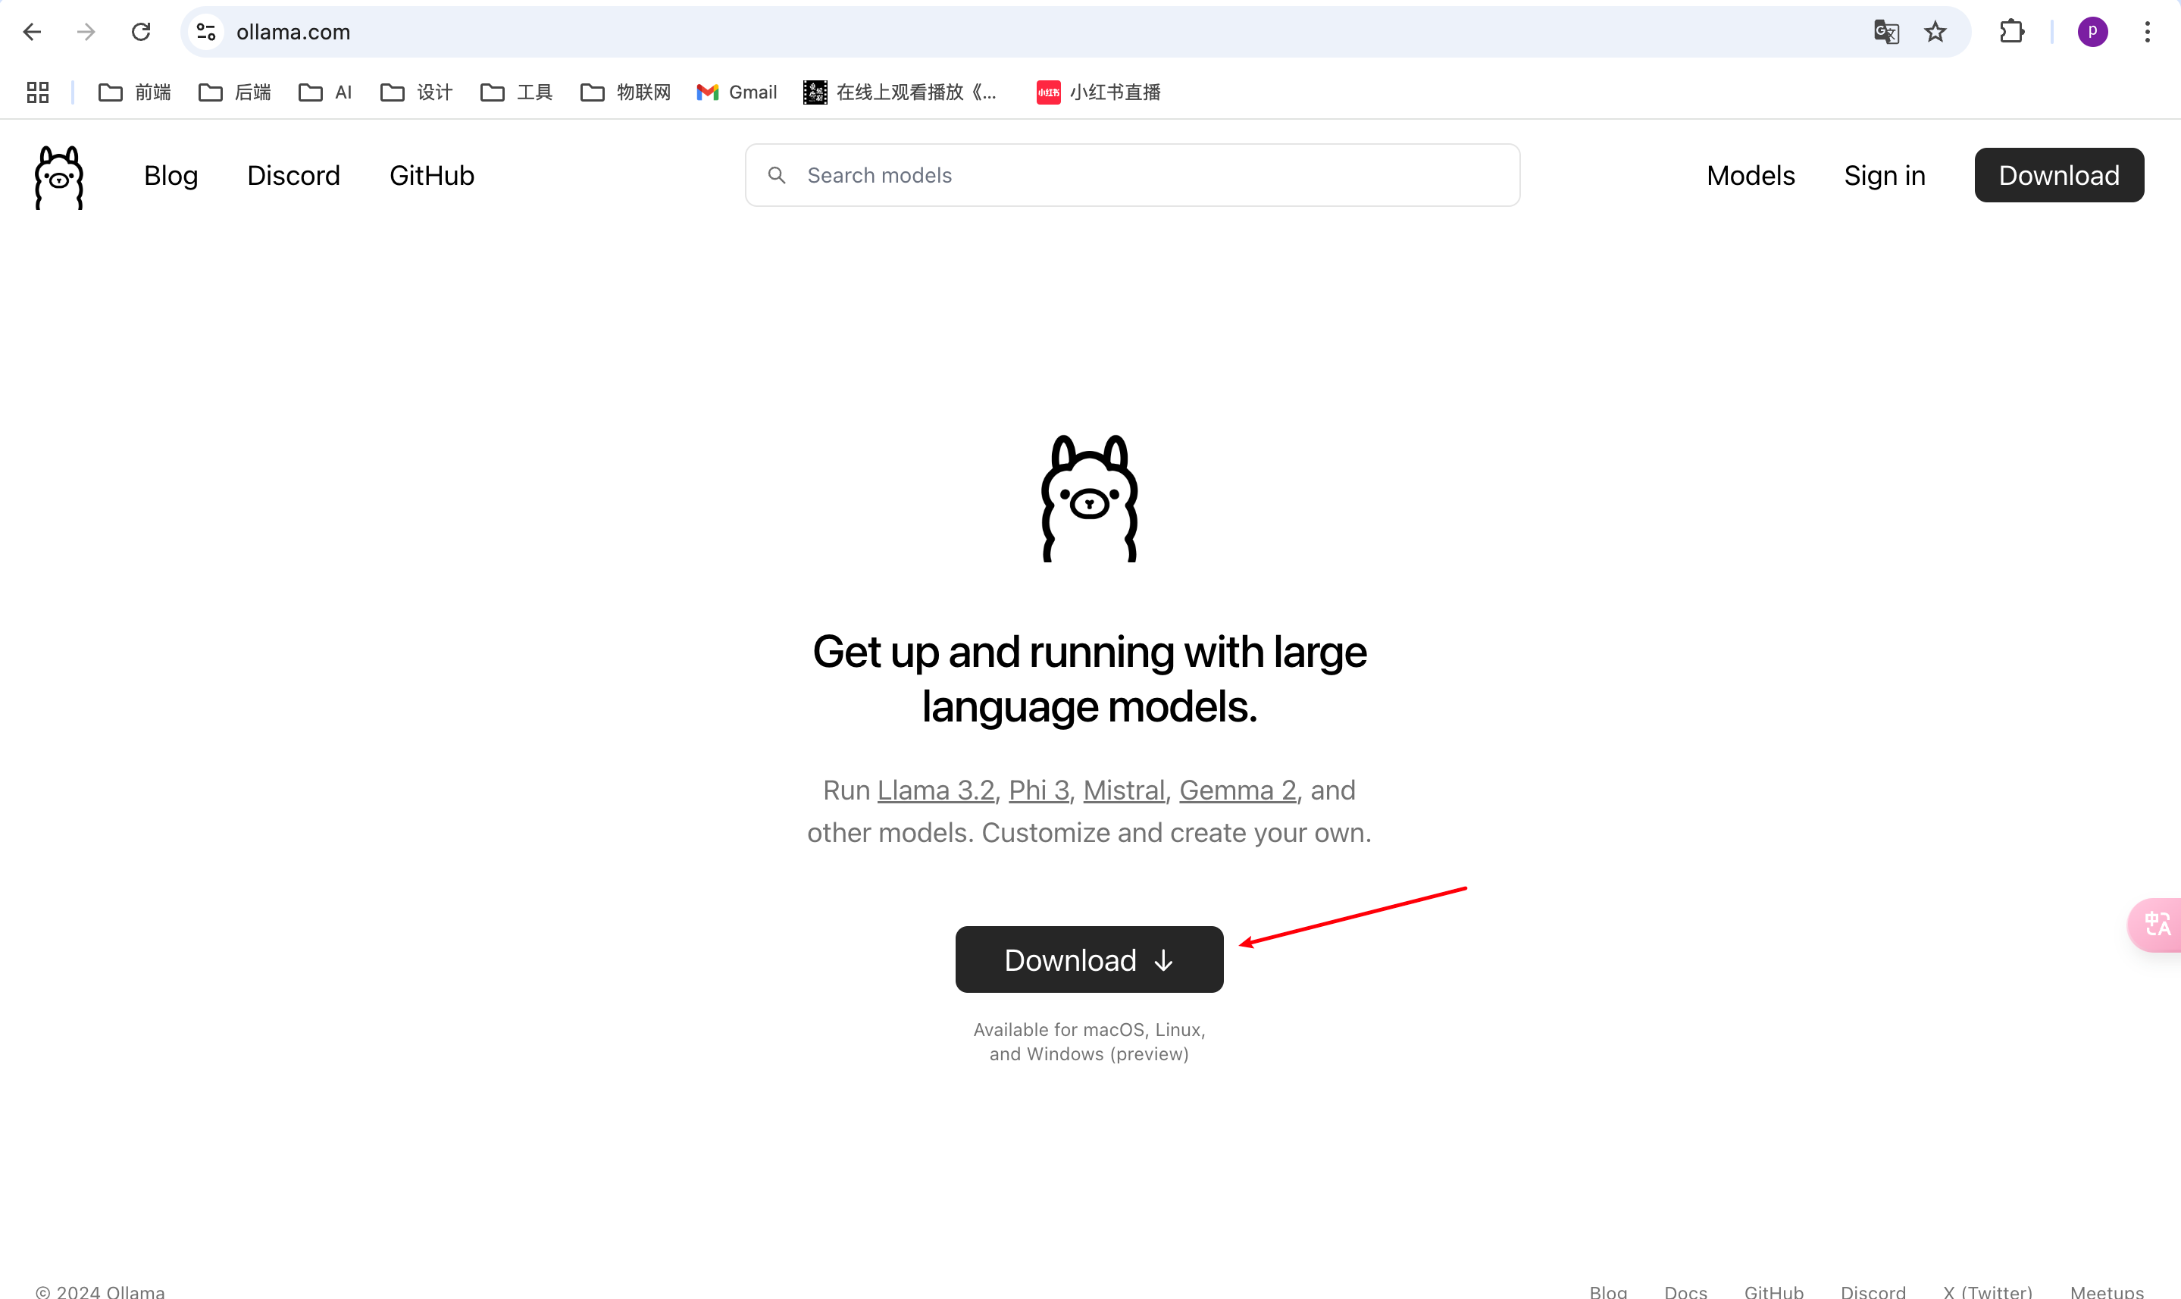Screen dimensions: 2181x1299
Task: Go to the Models page
Action: click(x=1751, y=176)
